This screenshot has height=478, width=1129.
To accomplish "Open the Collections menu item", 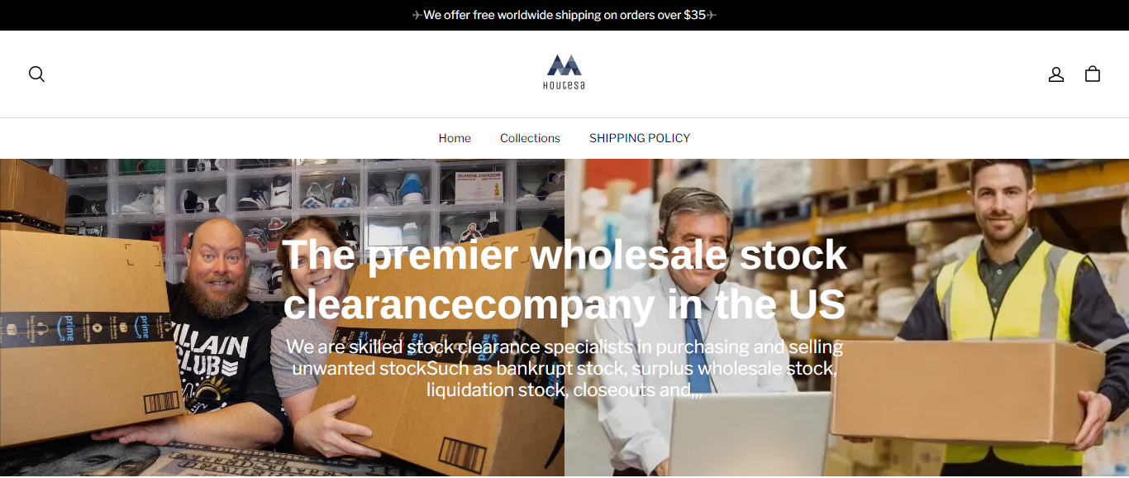I will pos(530,138).
